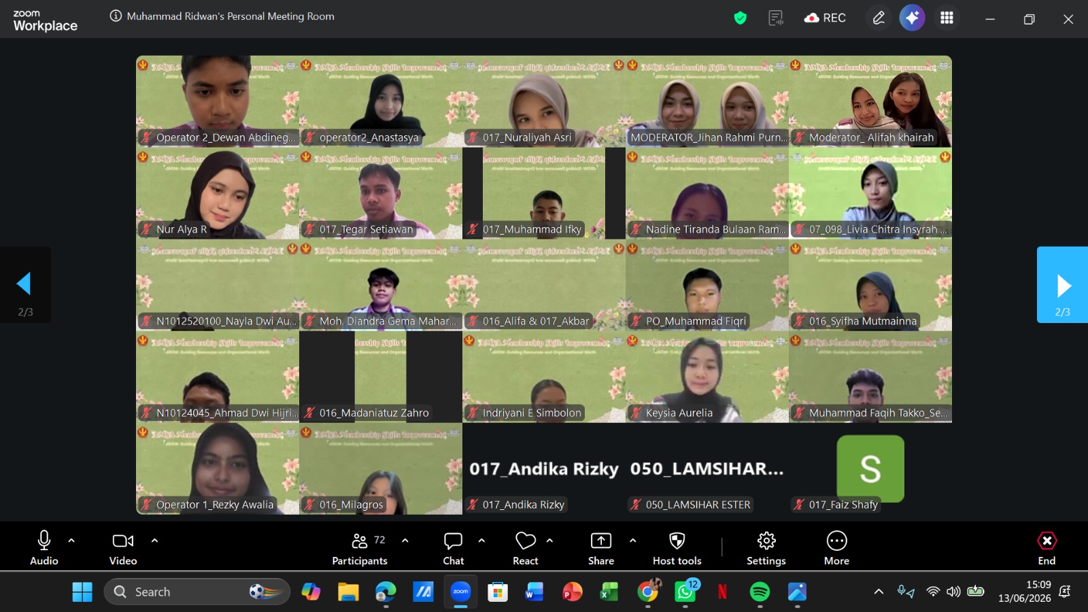Show hidden system tray icons chevron
The width and height of the screenshot is (1088, 612).
pos(879,592)
